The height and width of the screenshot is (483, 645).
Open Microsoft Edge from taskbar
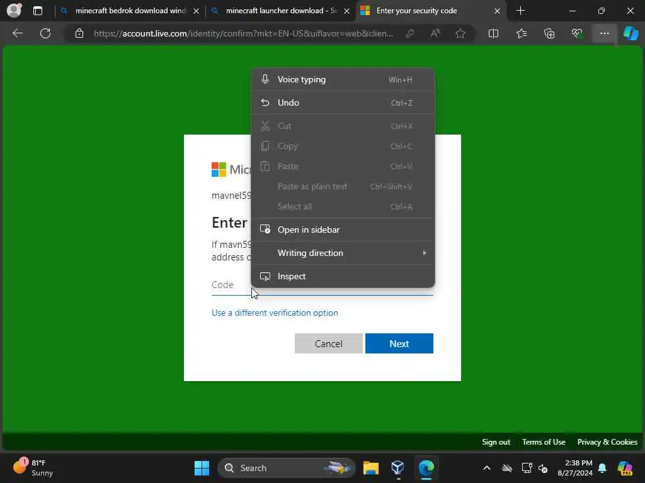tap(426, 468)
